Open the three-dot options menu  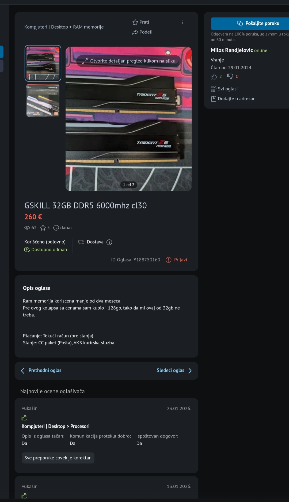coord(182,22)
